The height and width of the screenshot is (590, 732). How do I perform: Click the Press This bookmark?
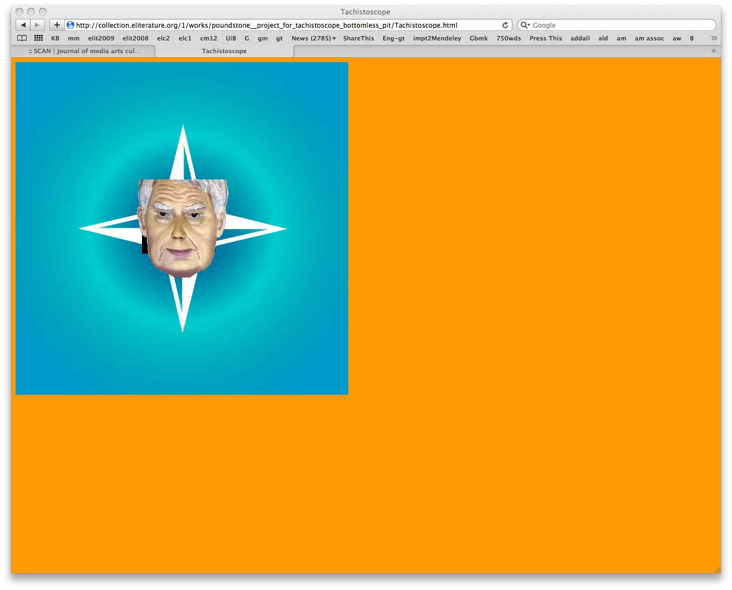click(x=545, y=38)
